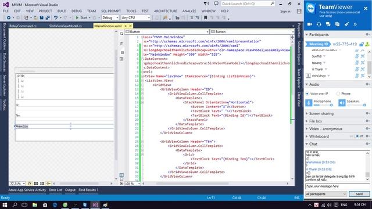Click the Visual Studio taskbar icon
This screenshot has height=209, width=372.
[x=95, y=205]
